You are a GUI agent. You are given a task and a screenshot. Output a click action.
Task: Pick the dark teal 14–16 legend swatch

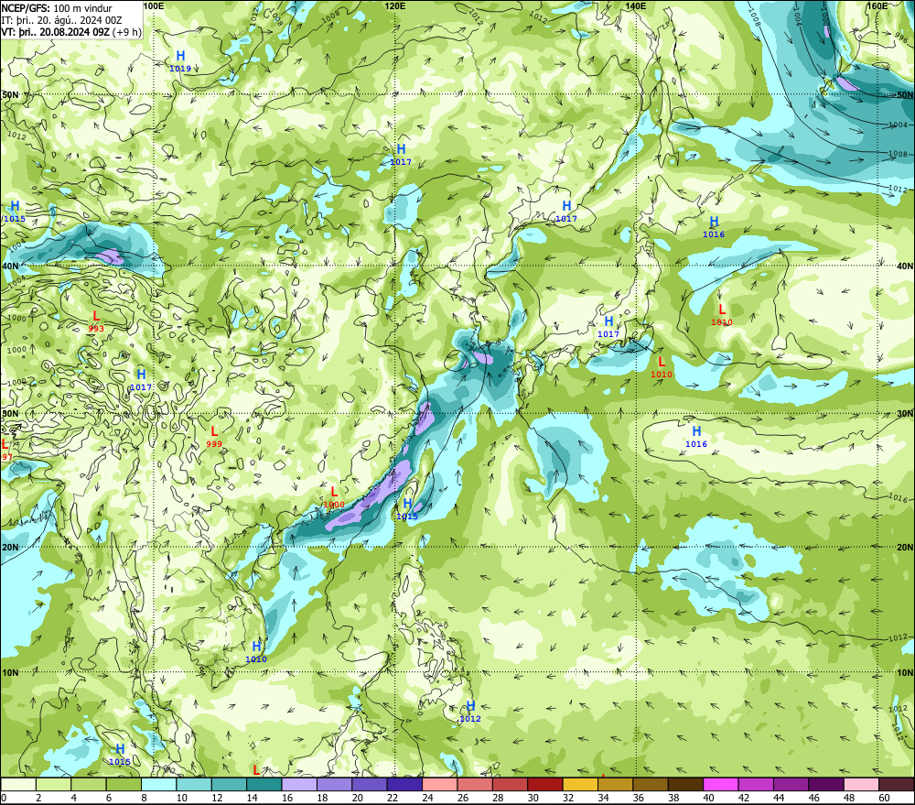point(264,784)
